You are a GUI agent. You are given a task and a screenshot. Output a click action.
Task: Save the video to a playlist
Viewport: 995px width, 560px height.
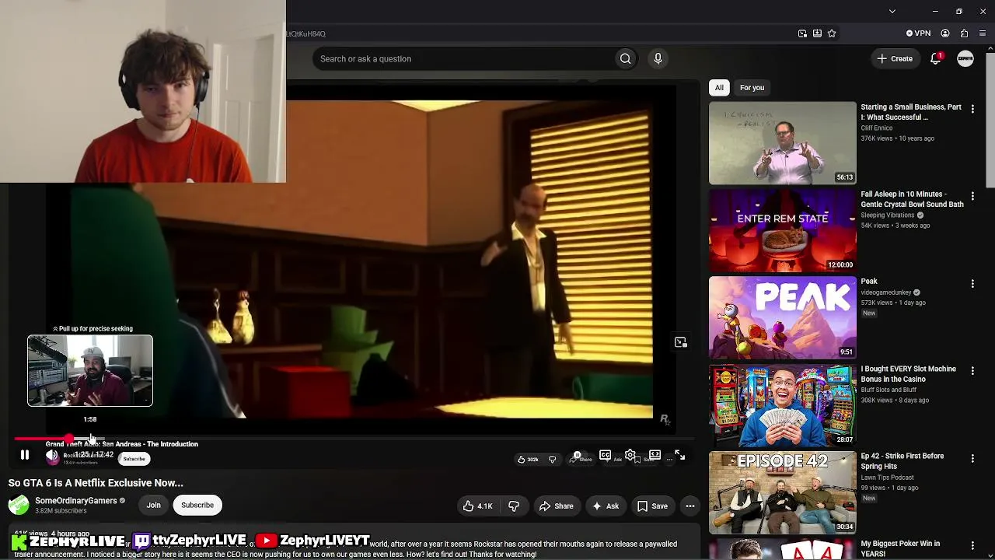coord(653,506)
